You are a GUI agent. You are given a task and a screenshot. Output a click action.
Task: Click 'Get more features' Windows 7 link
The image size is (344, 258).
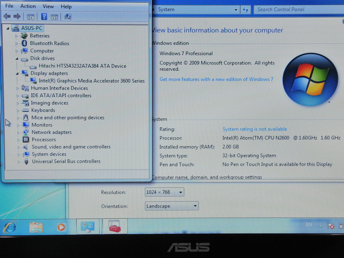click(x=216, y=79)
